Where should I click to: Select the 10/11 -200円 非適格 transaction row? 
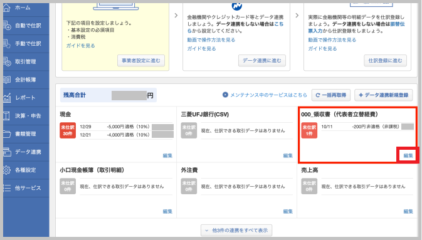coord(367,127)
